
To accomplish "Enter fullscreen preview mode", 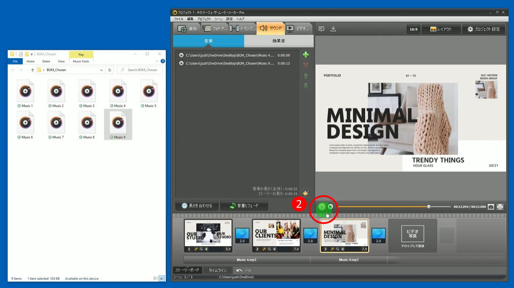I will [x=500, y=207].
